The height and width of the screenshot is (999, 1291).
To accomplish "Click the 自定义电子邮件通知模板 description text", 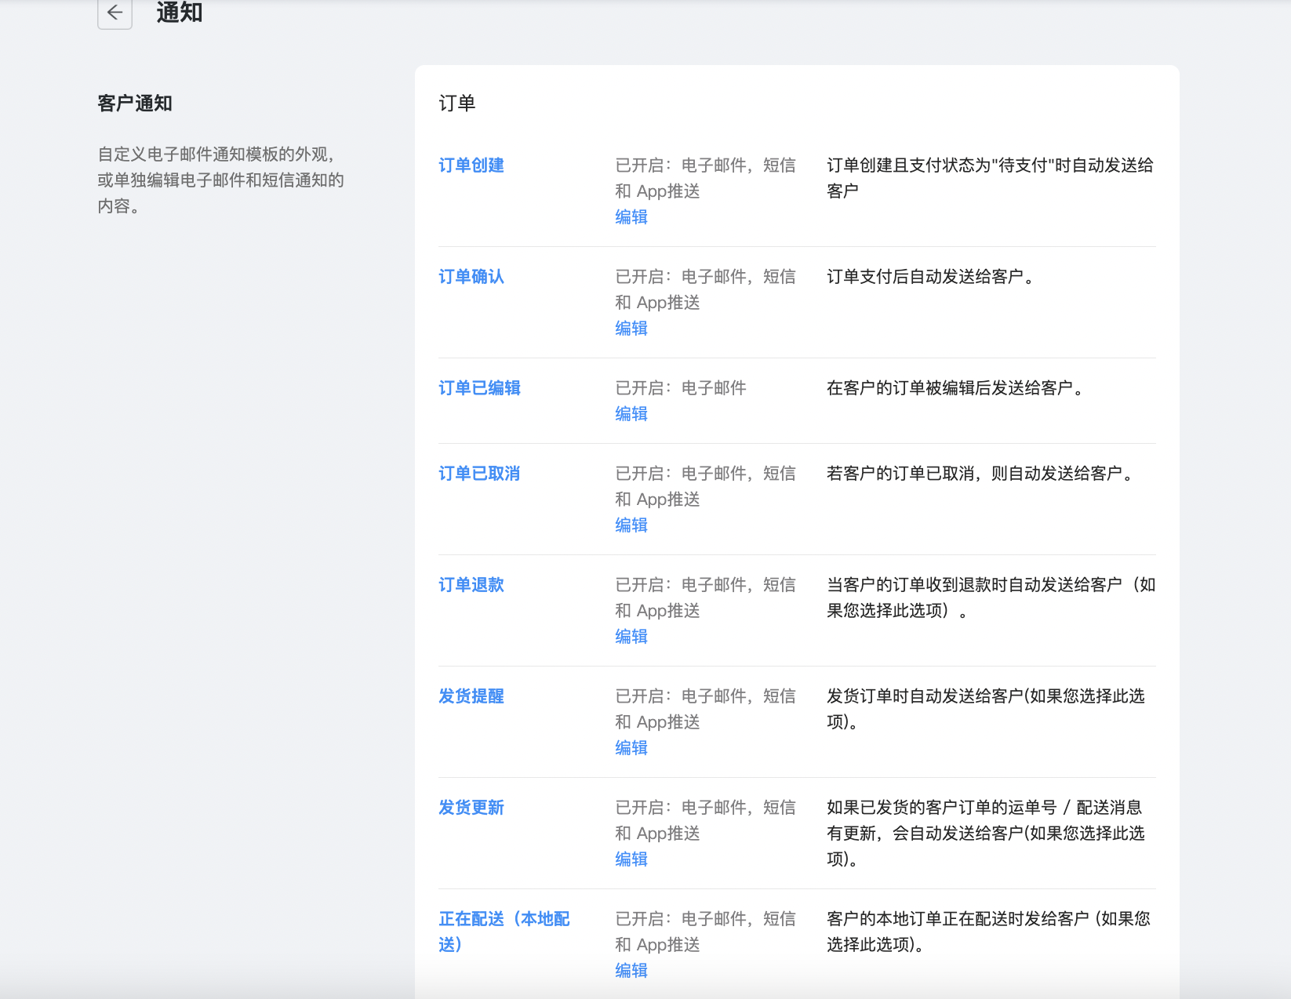I will [221, 180].
